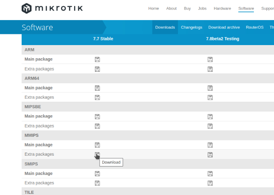Switch to the Changelogs tab

(x=191, y=27)
